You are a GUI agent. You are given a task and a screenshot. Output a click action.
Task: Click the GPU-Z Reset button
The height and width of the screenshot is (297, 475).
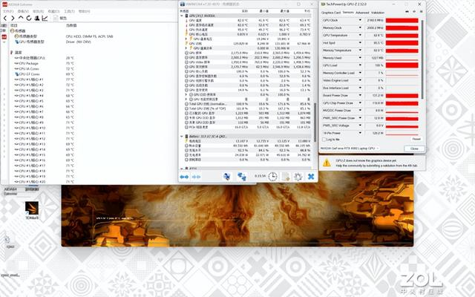(416, 139)
